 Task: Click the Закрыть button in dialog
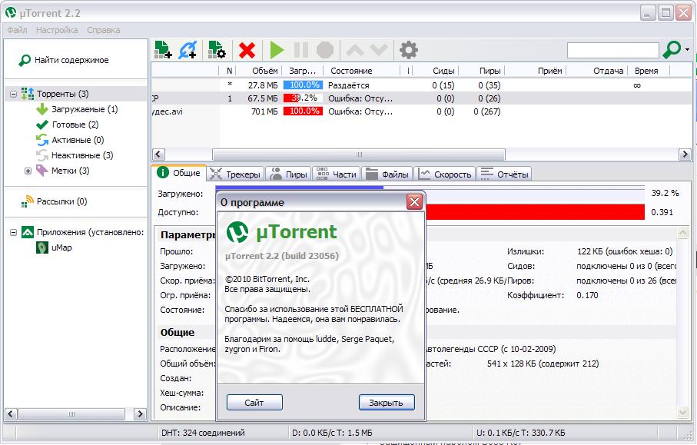click(x=386, y=403)
